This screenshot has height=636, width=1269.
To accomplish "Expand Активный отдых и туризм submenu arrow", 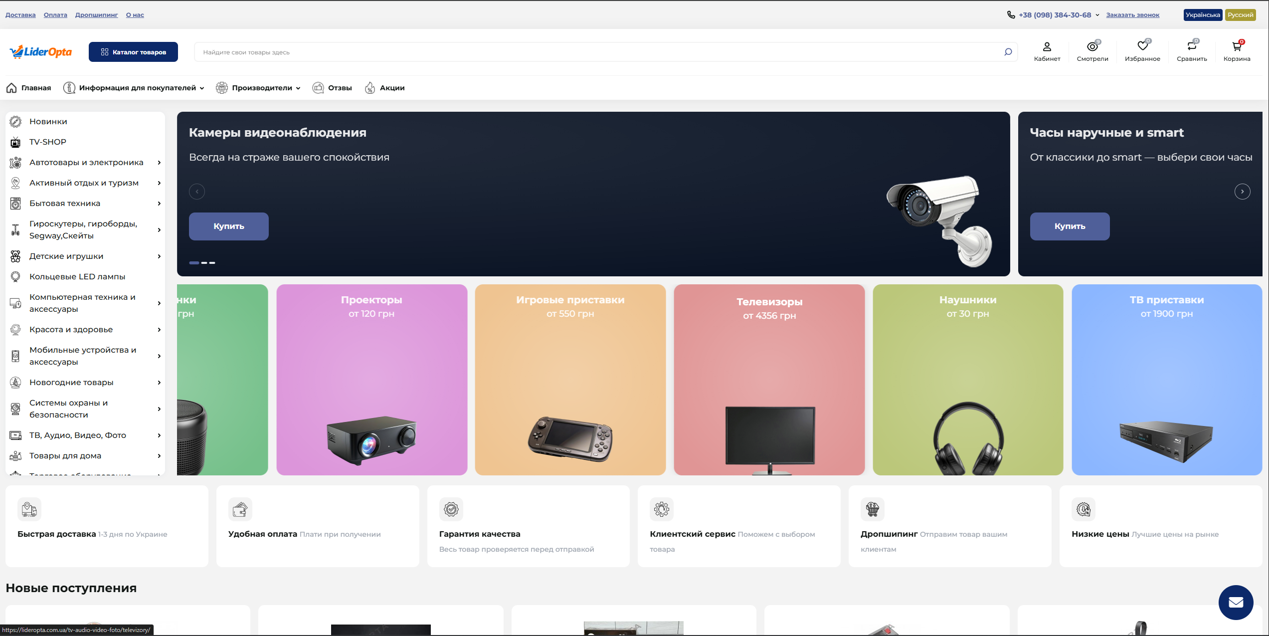I will click(x=159, y=183).
